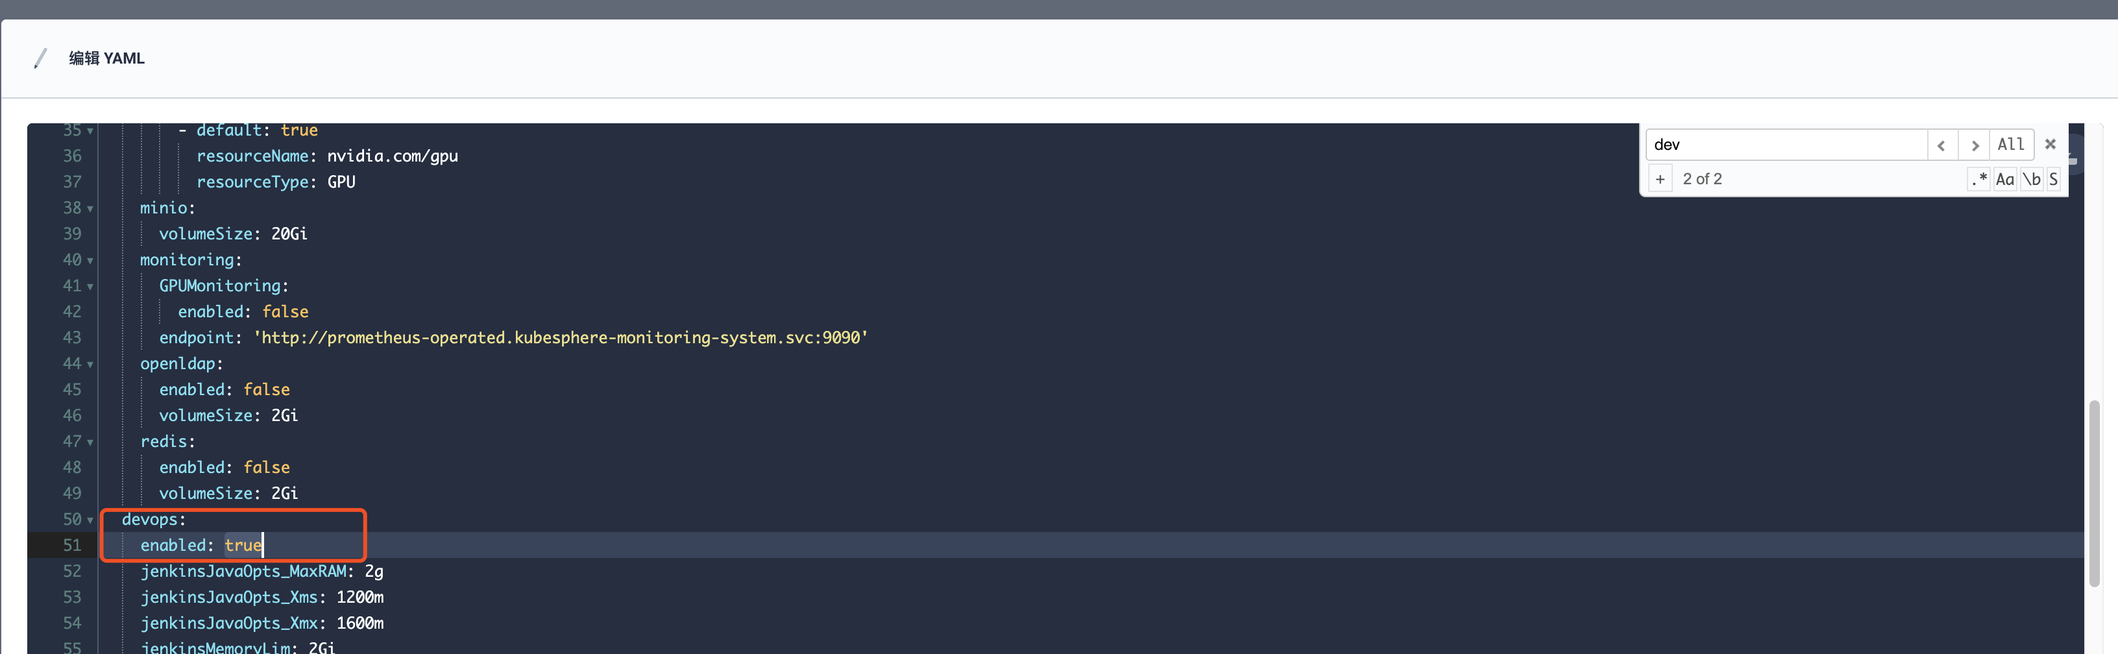Click line number 51 in gutter
The height and width of the screenshot is (654, 2118).
coord(73,546)
